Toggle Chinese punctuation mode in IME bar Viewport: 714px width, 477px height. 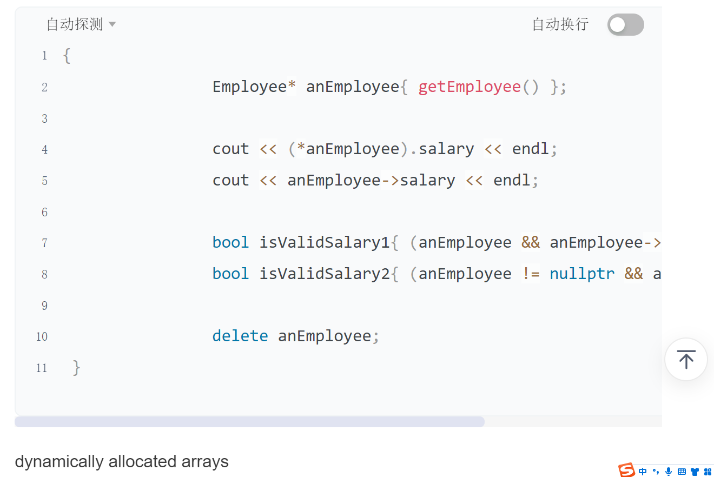point(656,471)
